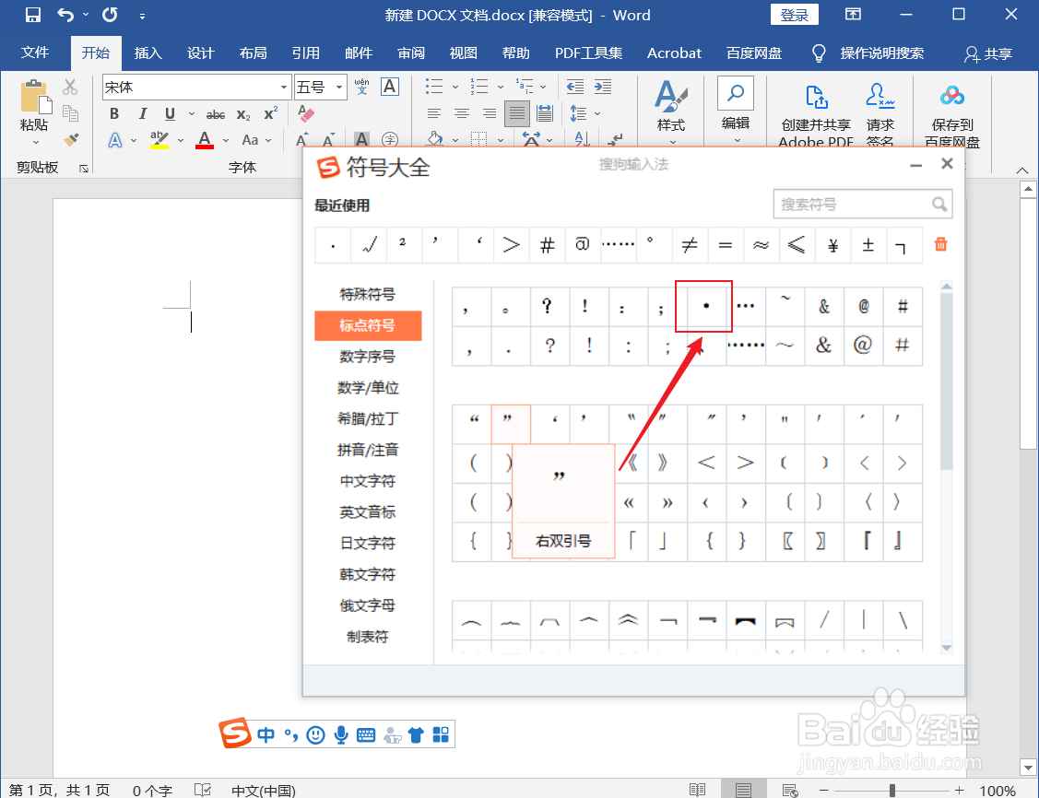Open the 设计 ribbon tab
The width and height of the screenshot is (1039, 798).
click(x=200, y=53)
